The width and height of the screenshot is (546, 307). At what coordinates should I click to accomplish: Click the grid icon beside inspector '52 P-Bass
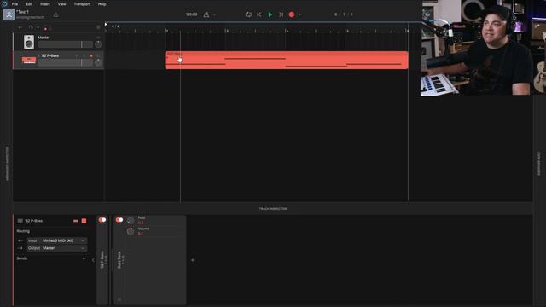(20, 221)
